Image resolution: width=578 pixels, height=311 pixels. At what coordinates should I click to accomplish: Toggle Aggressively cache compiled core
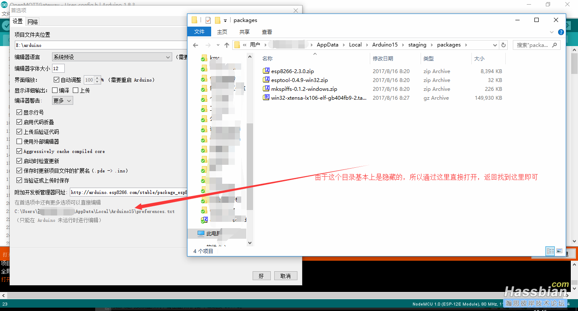19,151
